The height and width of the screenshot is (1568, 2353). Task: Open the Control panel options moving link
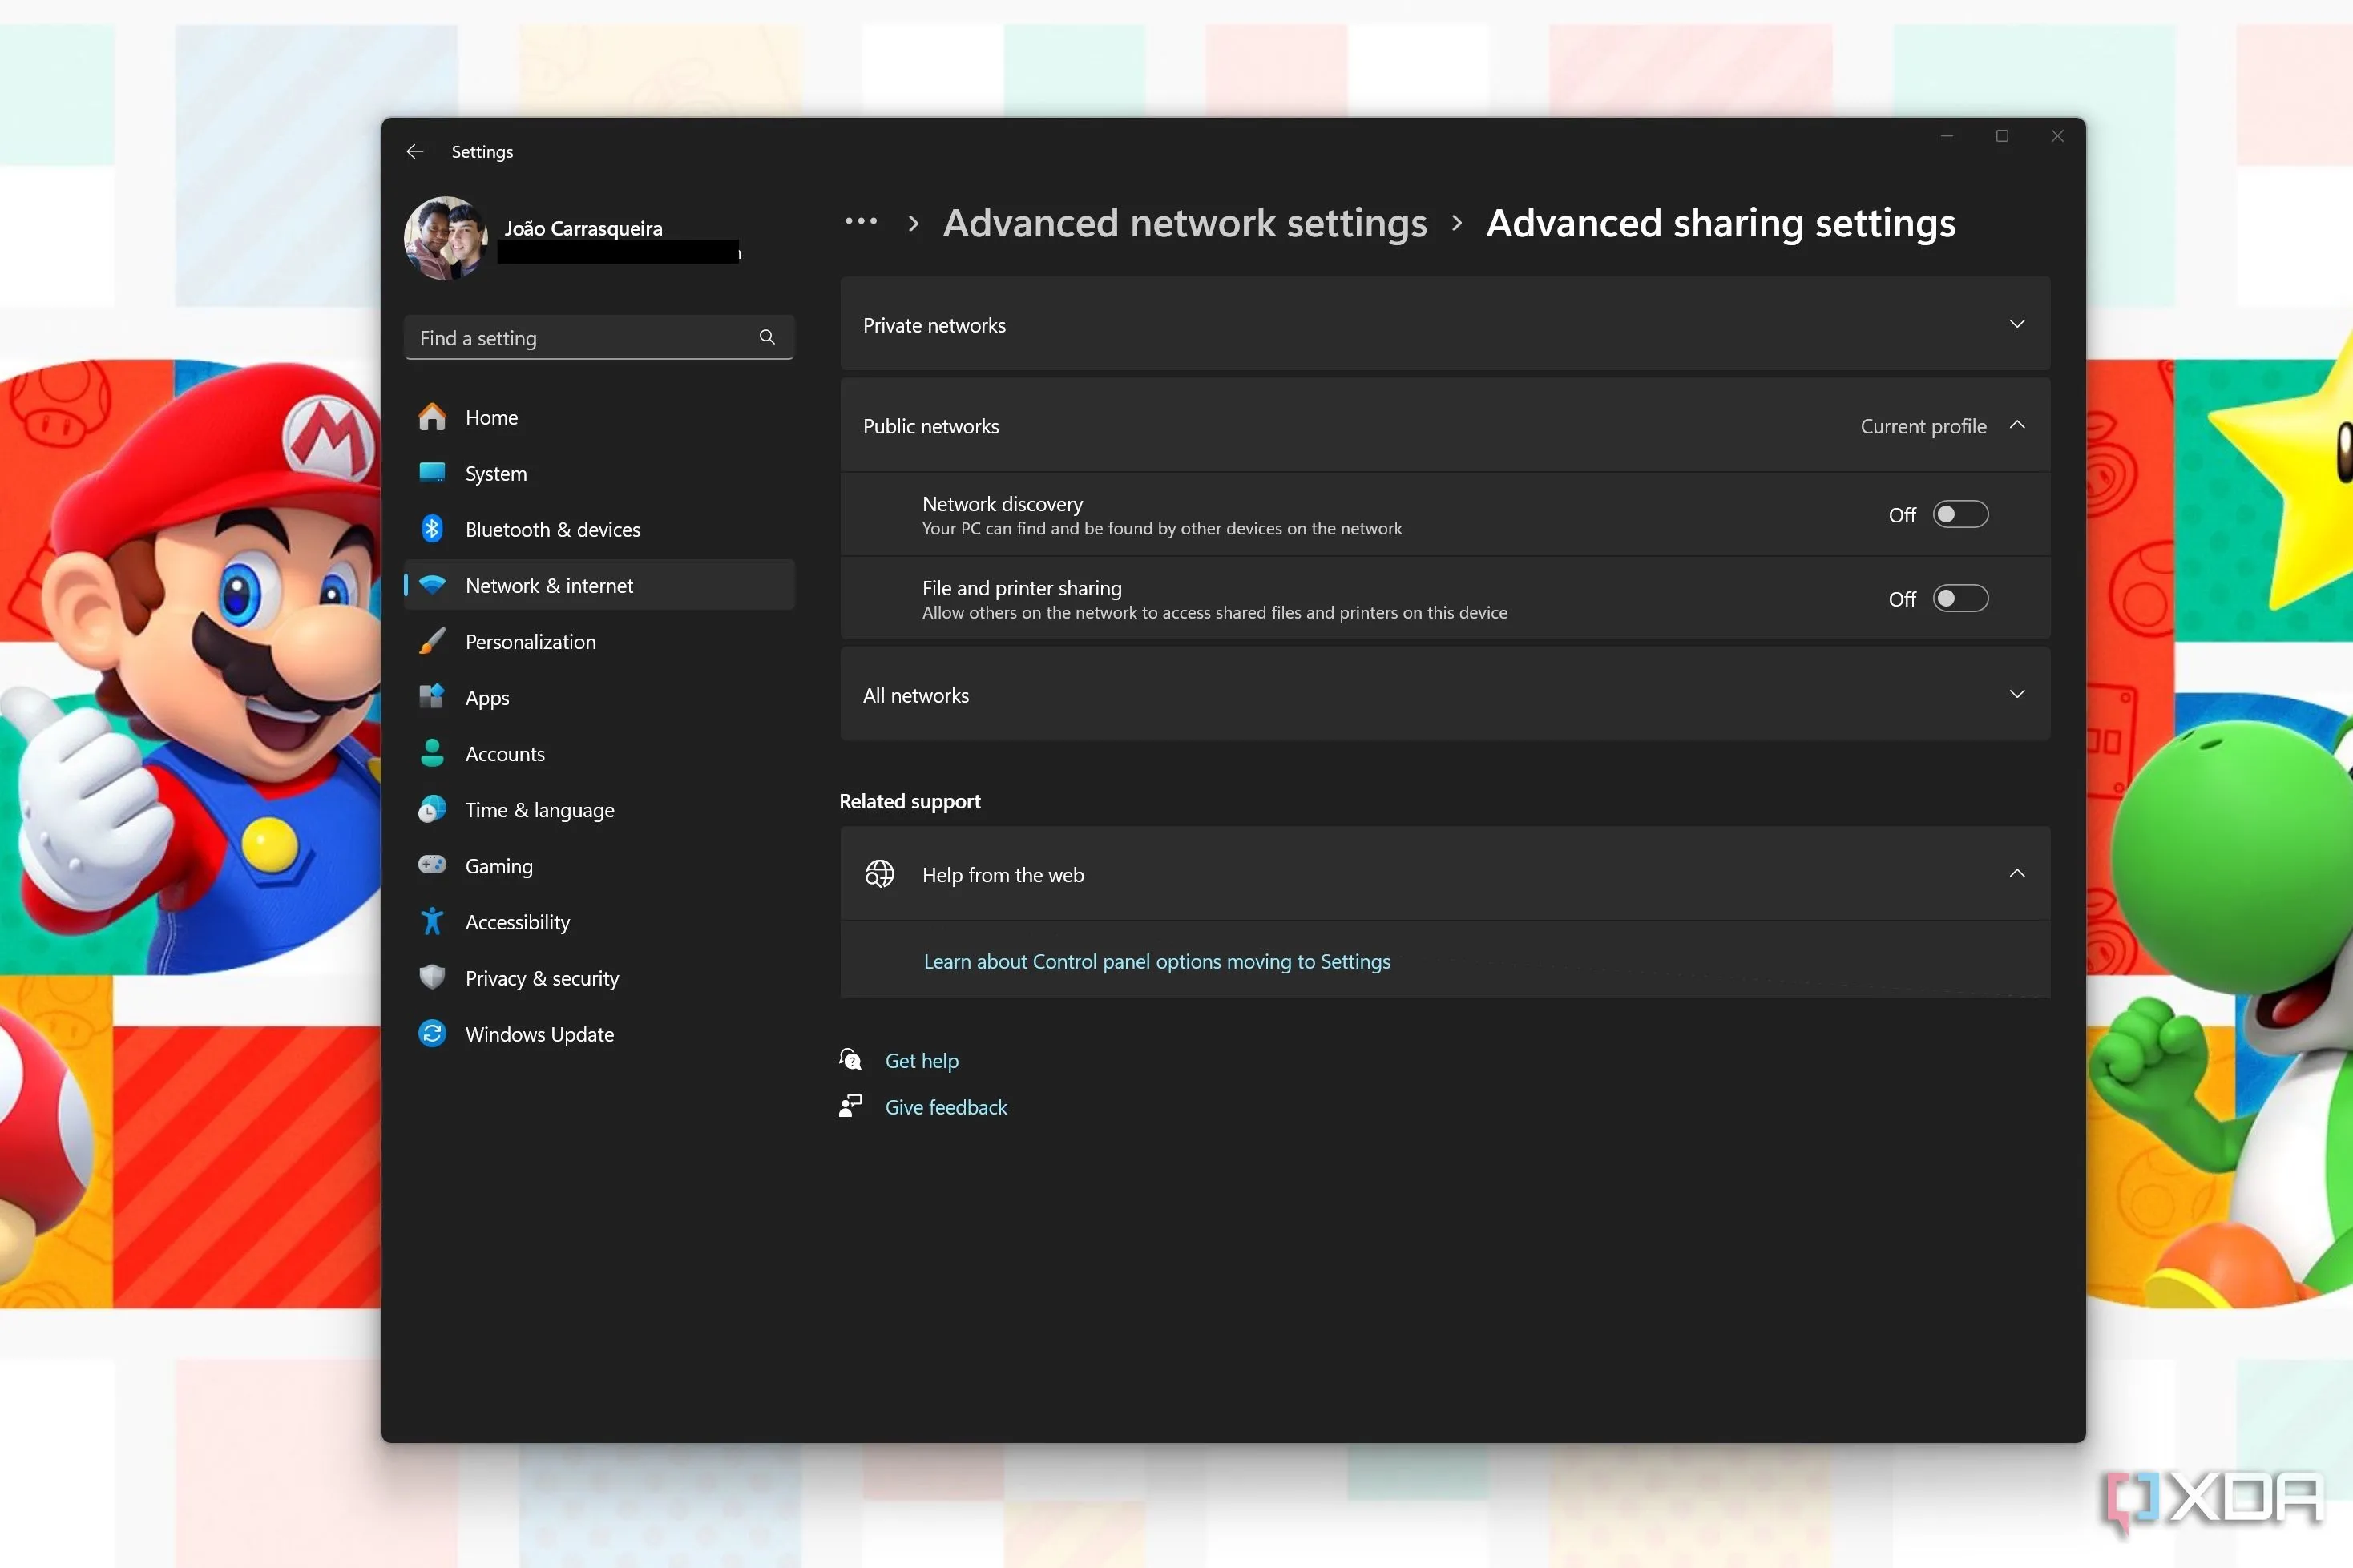pos(1156,961)
